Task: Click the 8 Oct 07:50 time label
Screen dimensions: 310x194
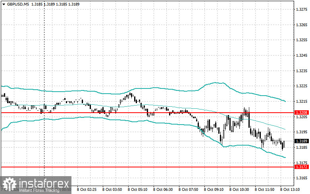Action: pyautogui.click(x=188, y=190)
